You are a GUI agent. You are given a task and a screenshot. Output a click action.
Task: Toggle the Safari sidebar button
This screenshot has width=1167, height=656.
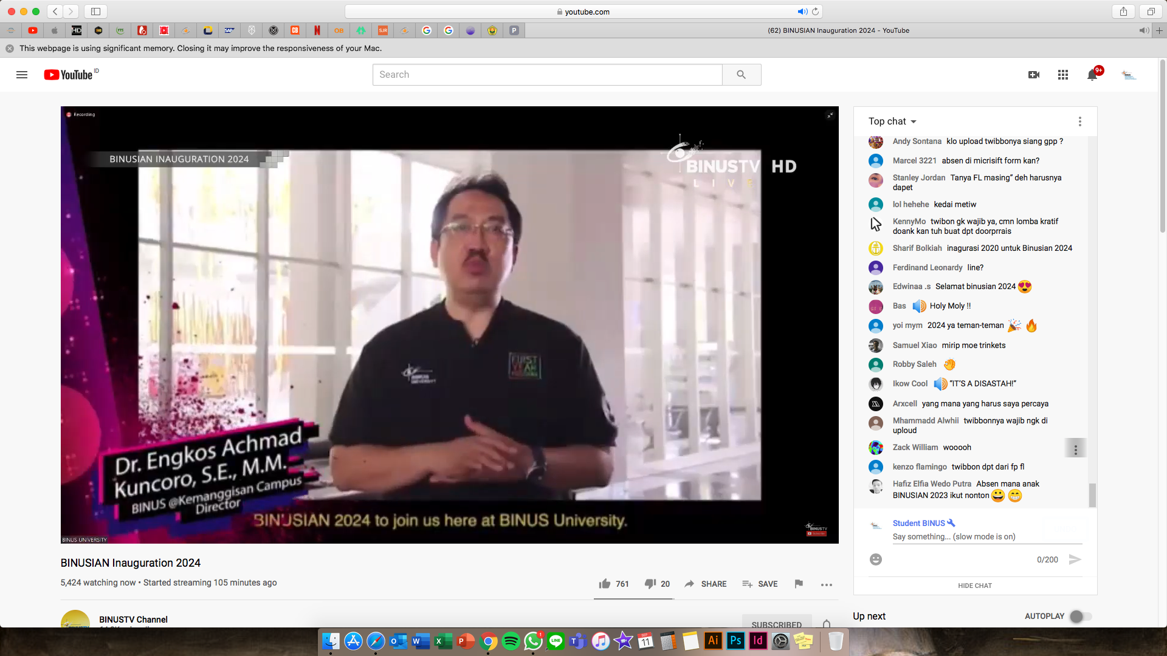point(95,12)
